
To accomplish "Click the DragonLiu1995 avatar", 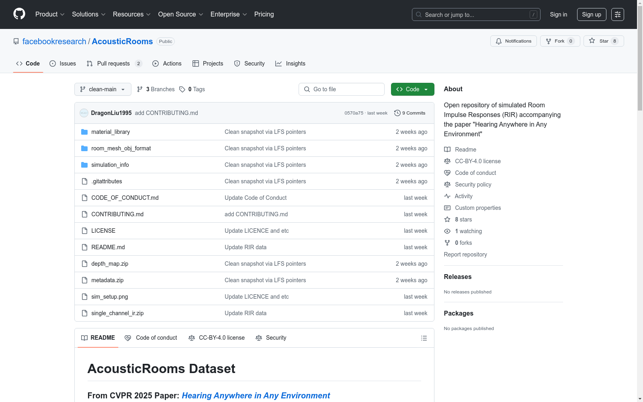I will tap(84, 113).
